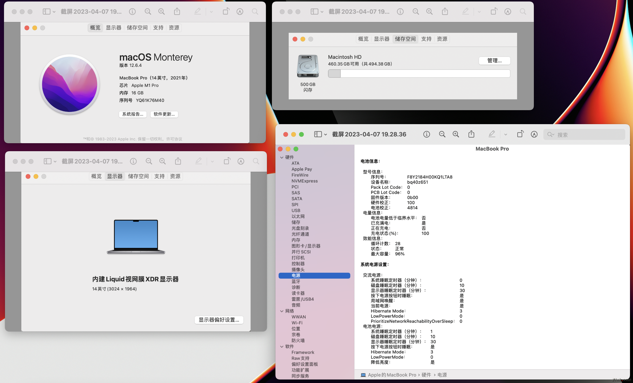
Task: Click the MacBook Pro laptop image
Action: 136,237
